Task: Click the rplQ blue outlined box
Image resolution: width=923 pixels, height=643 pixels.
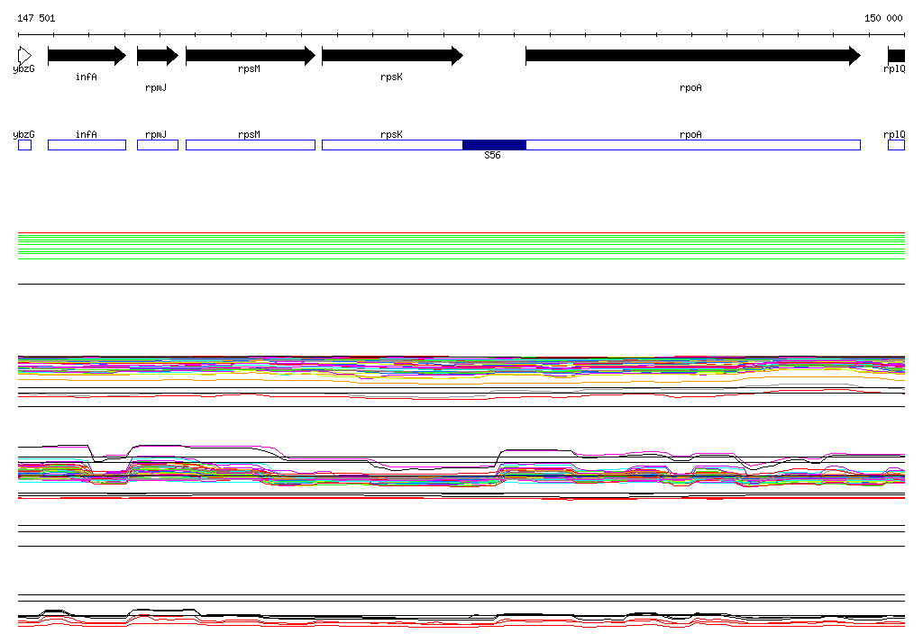Action: click(x=897, y=145)
